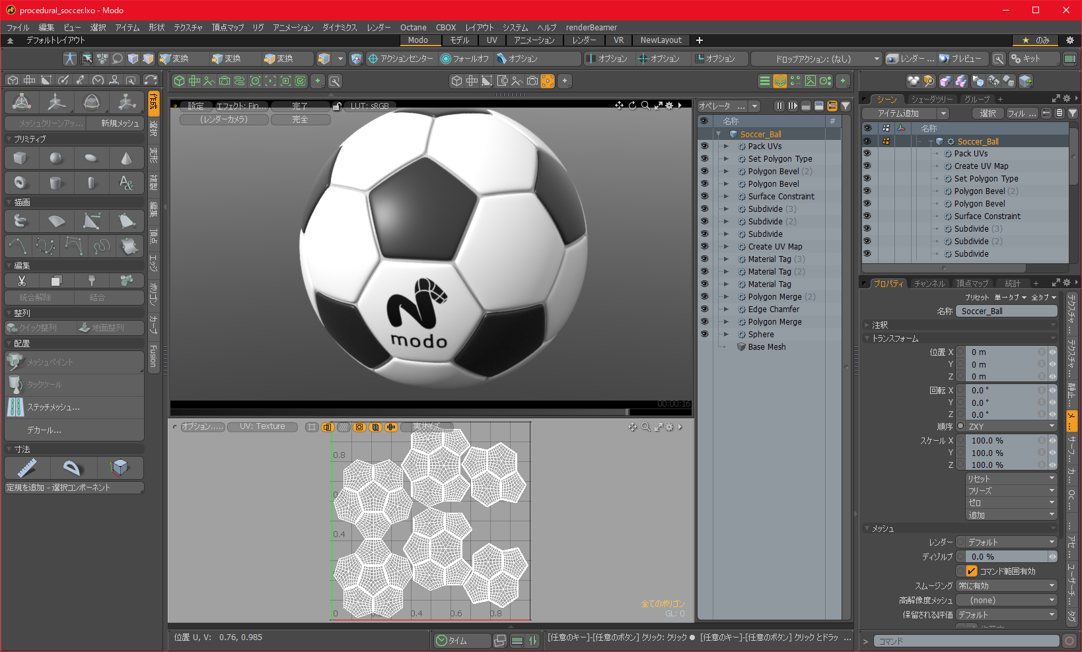Toggle visibility of Surface Constraint operator

click(704, 197)
